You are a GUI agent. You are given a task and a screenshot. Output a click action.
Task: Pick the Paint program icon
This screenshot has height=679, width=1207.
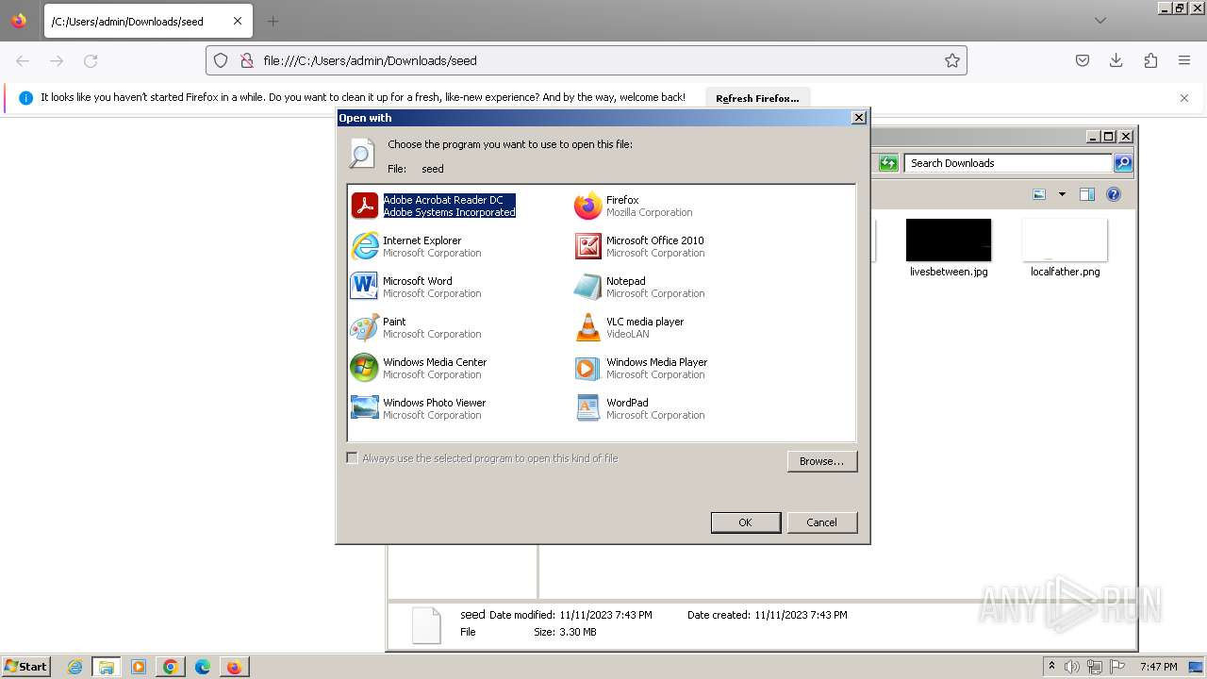(x=364, y=327)
